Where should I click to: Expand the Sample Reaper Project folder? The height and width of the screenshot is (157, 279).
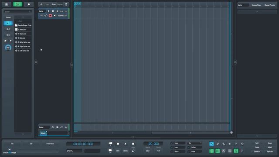click(23, 25)
